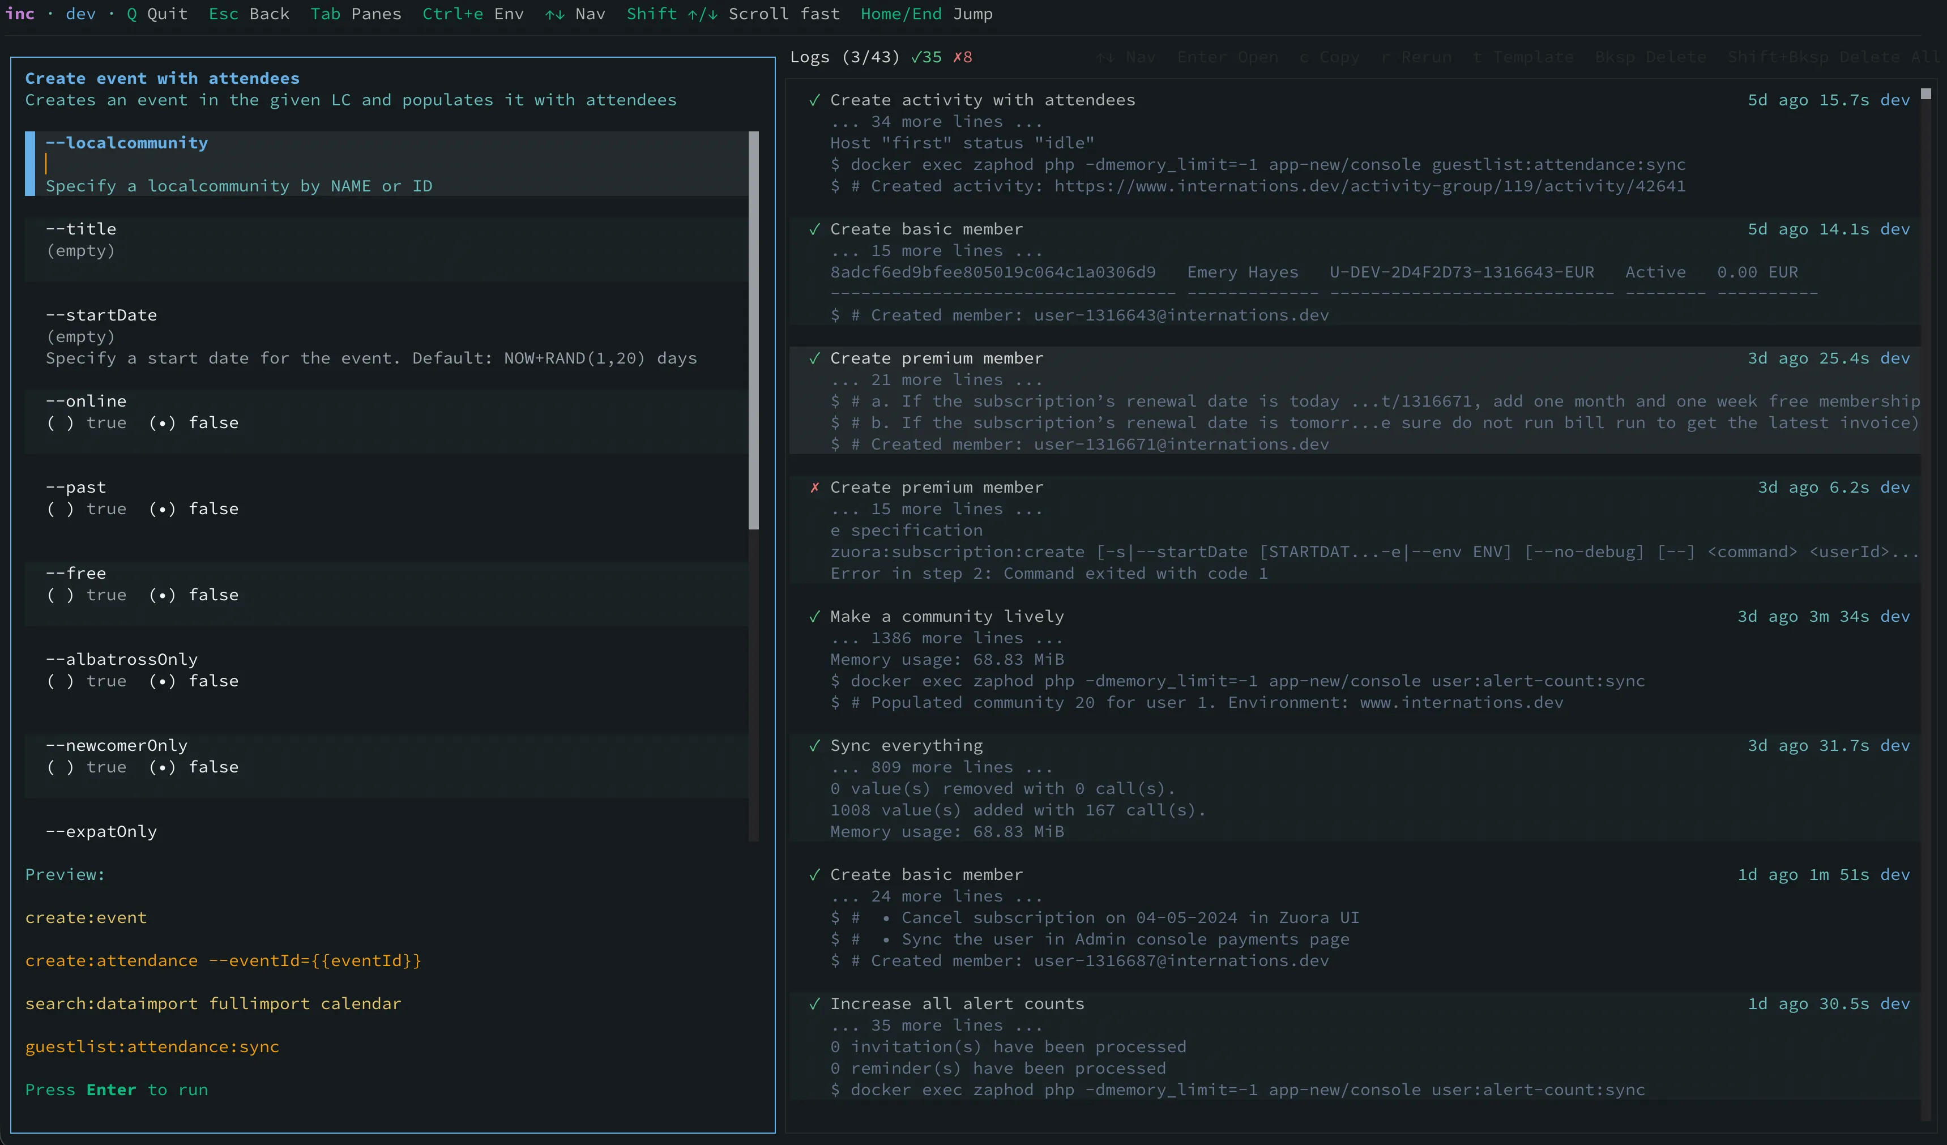Image resolution: width=1947 pixels, height=1145 pixels.
Task: Set --online to true
Action: coord(87,422)
